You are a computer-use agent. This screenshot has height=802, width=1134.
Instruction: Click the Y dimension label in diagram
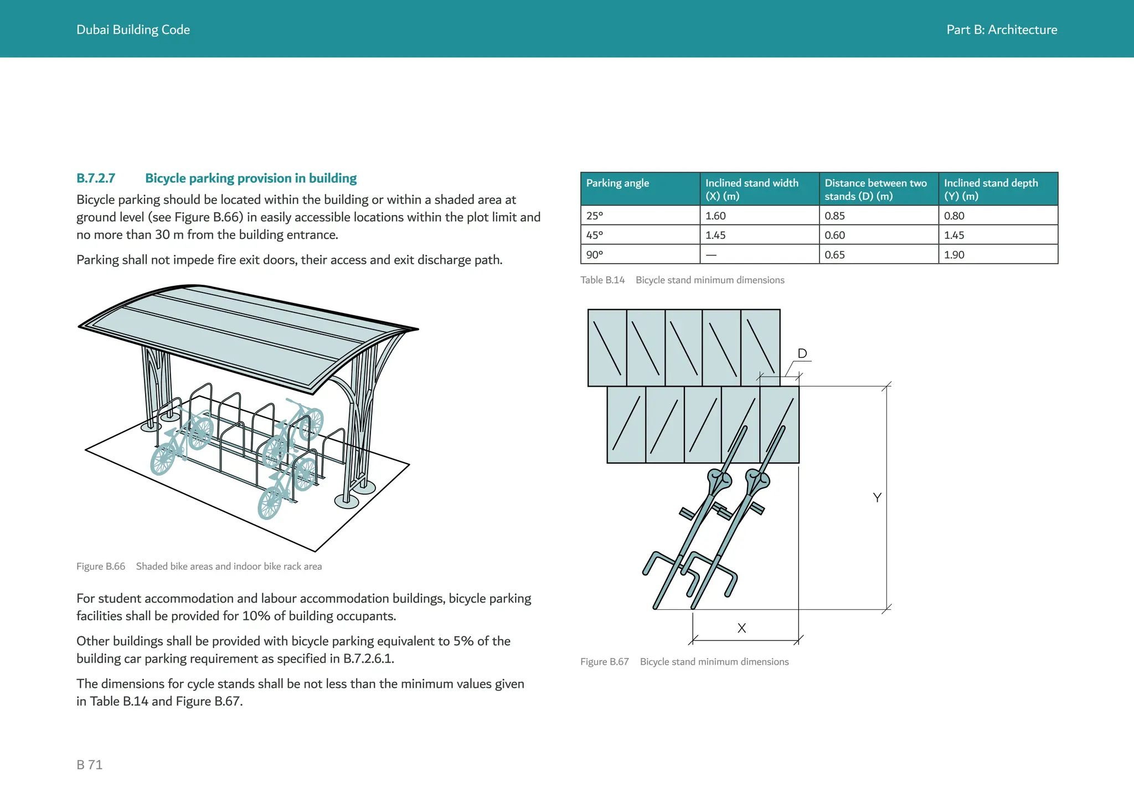pyautogui.click(x=877, y=498)
